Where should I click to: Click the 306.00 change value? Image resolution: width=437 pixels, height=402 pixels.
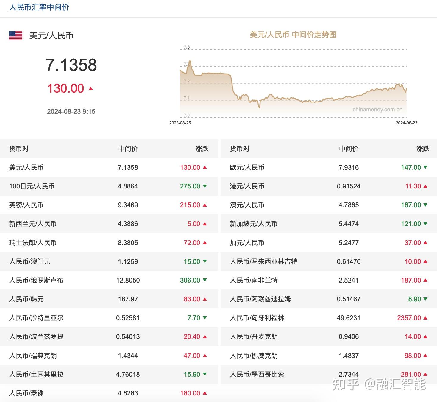point(190,280)
